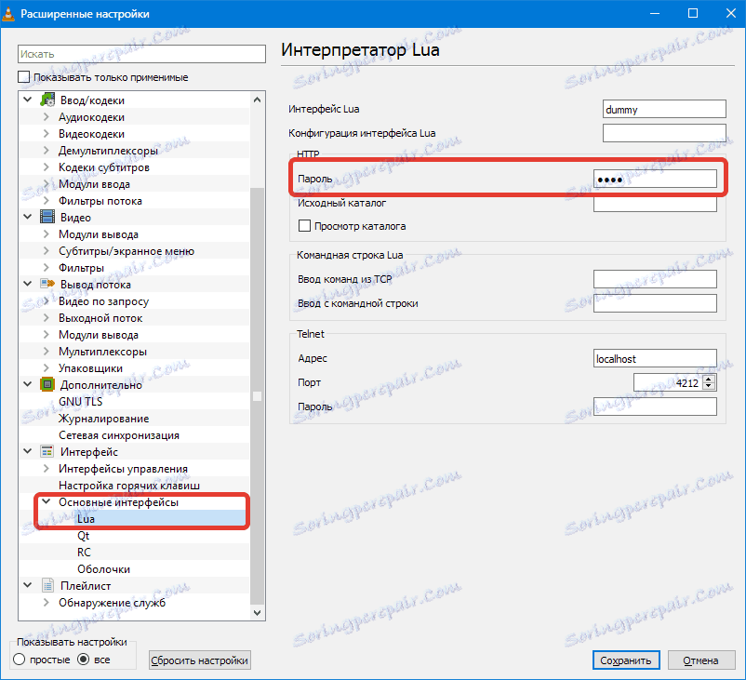
Task: Click the Ввод с командной строки field
Action: 655,303
